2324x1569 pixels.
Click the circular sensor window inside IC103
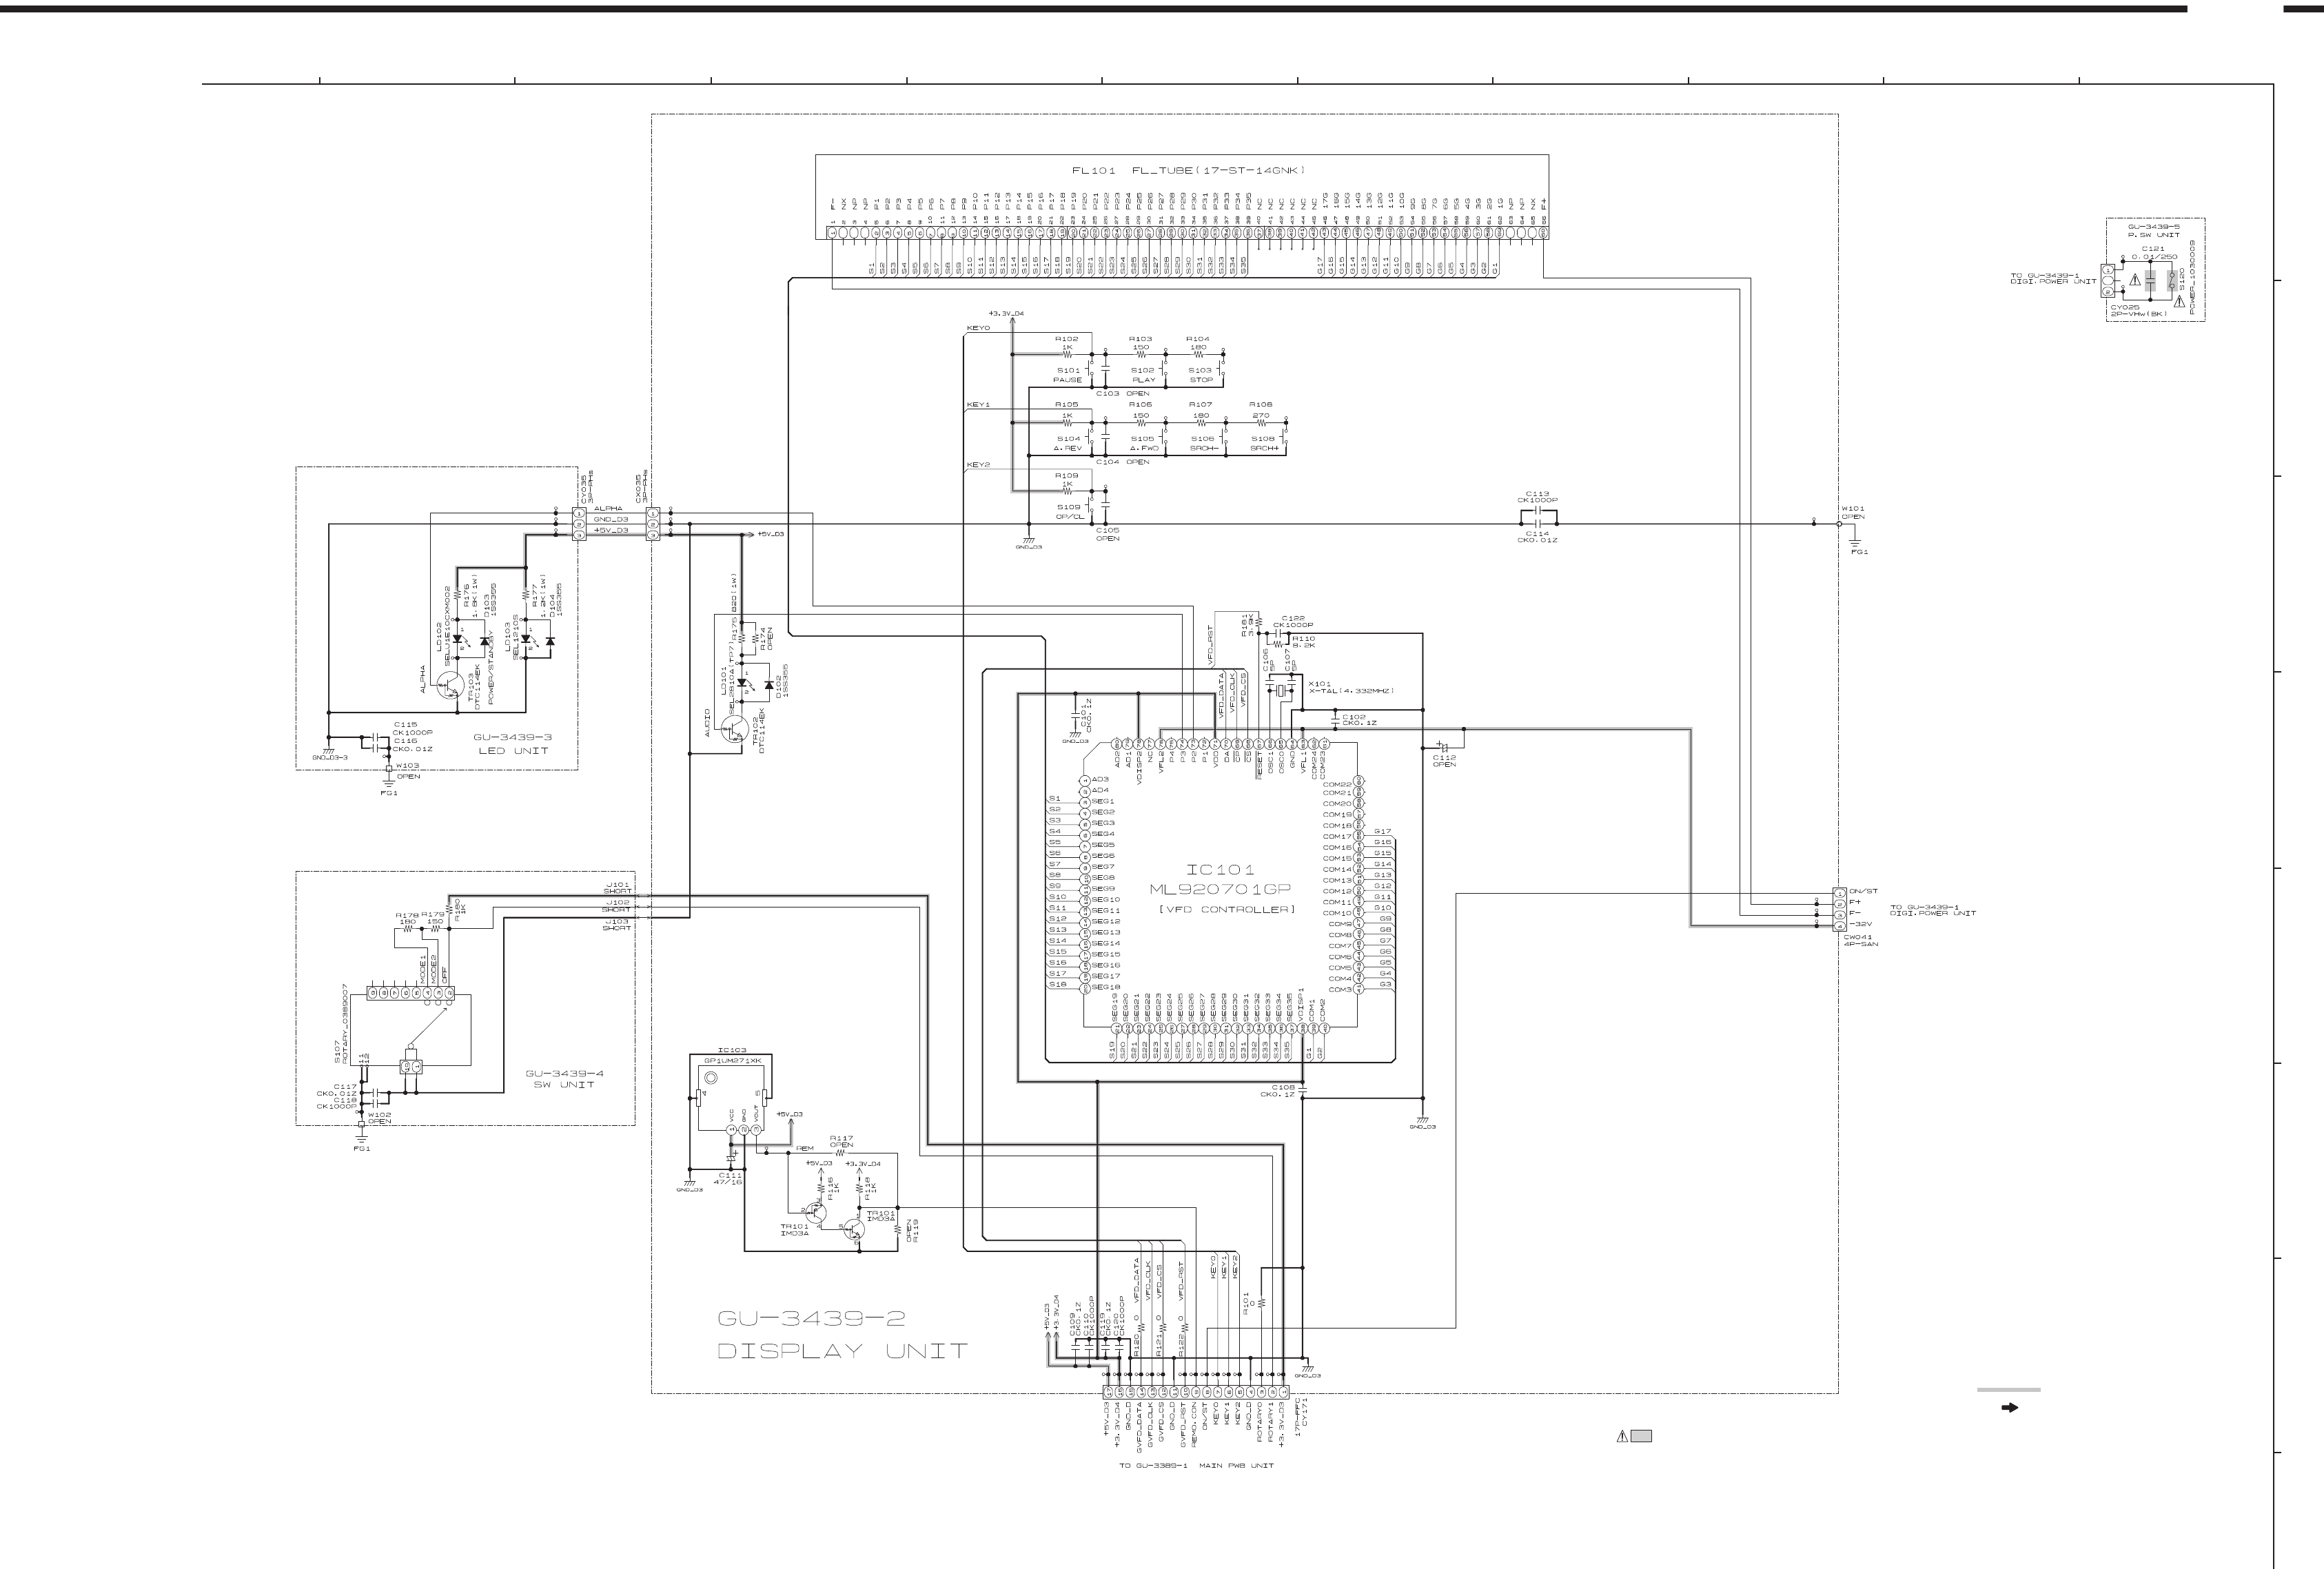(x=710, y=1078)
